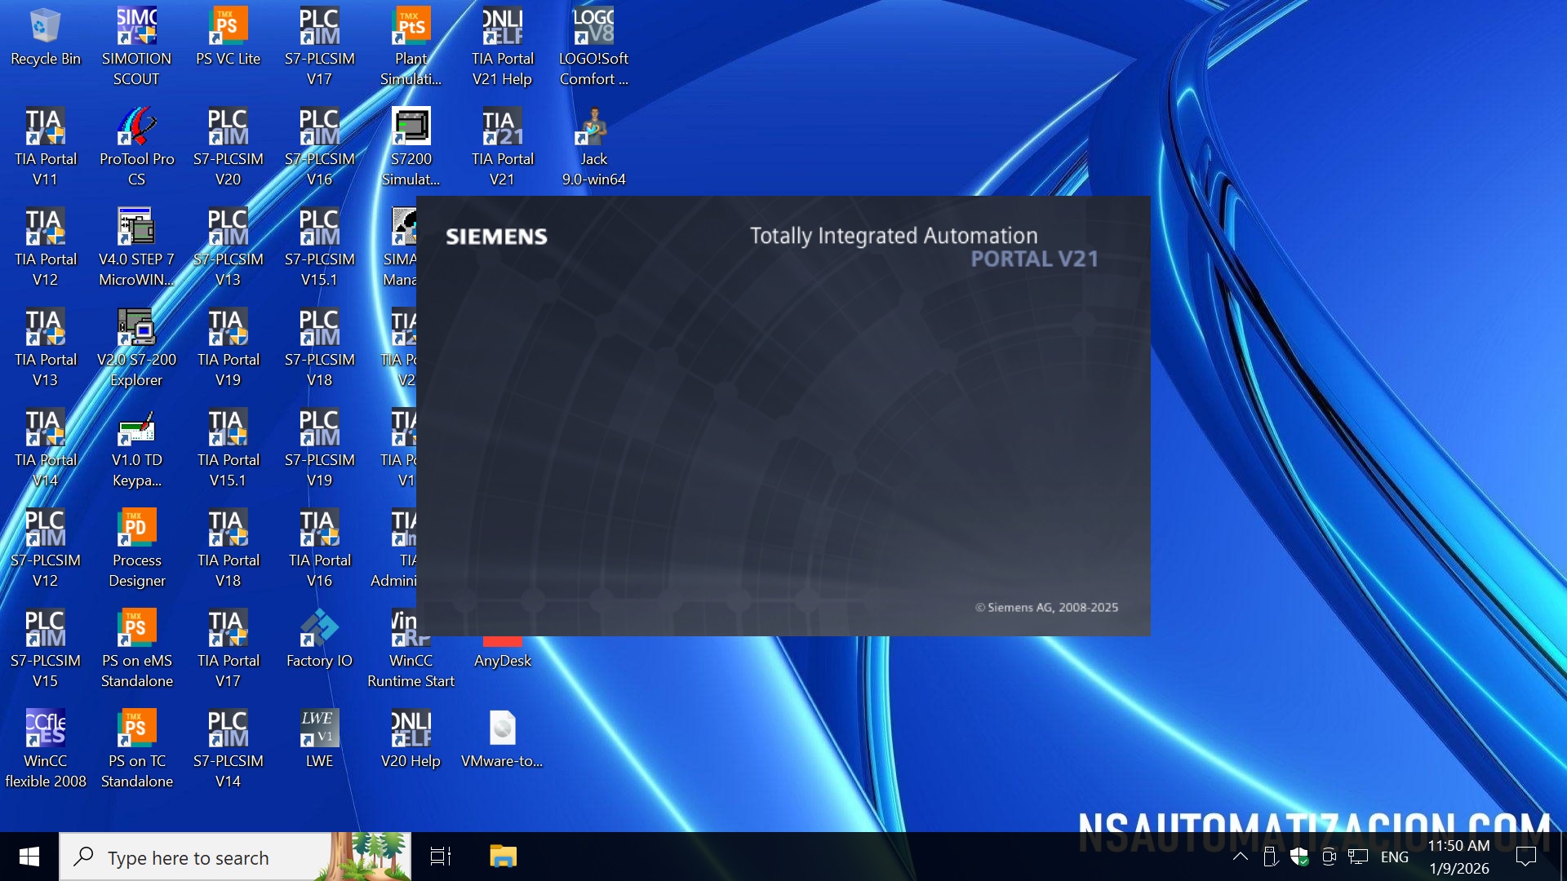Expand the hidden system tray icons chevron

pyautogui.click(x=1240, y=857)
